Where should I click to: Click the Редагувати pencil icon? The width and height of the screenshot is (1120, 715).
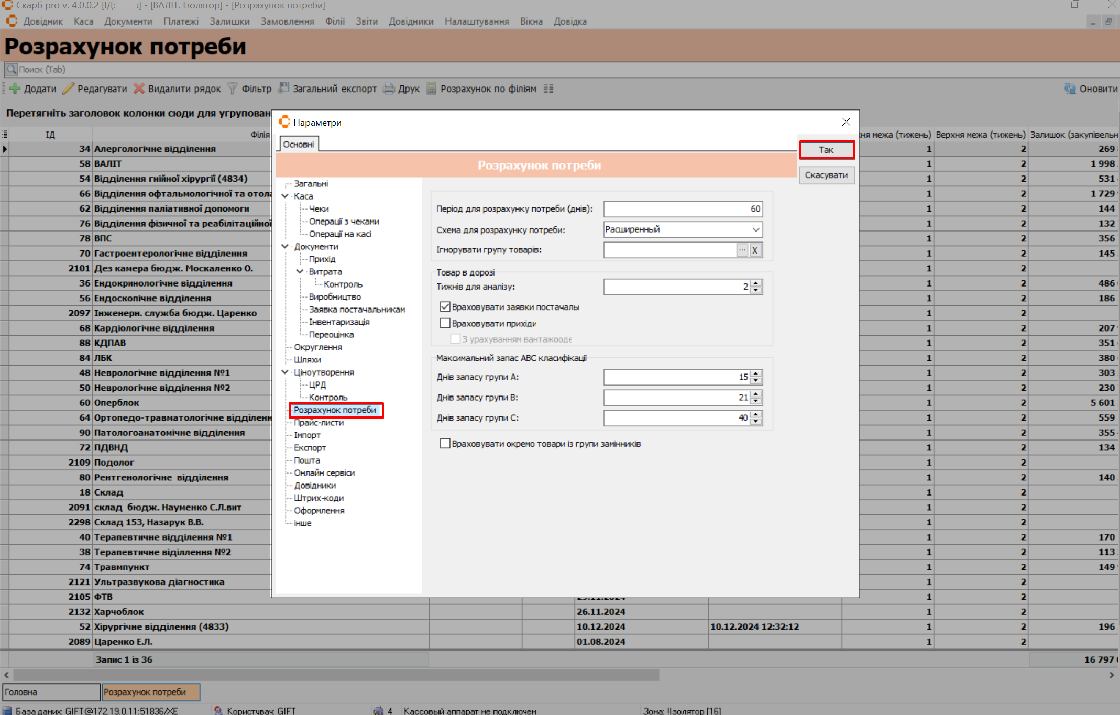point(68,89)
